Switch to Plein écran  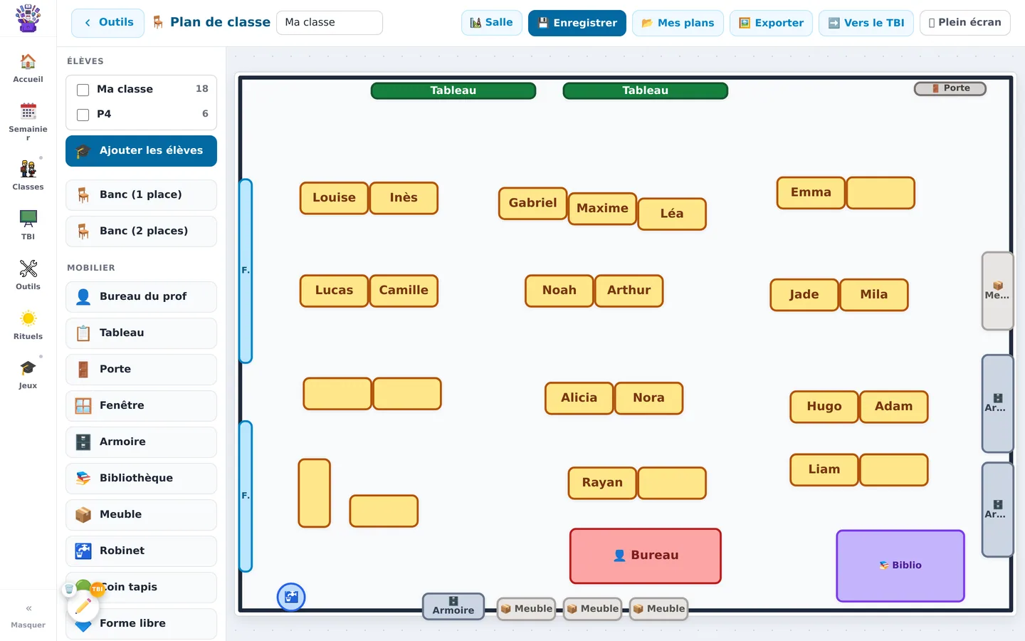(964, 23)
